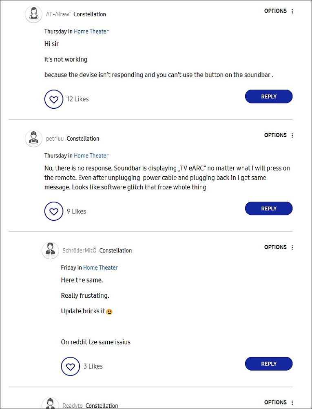Reply to petriuu's comment
312x409 pixels.
pyautogui.click(x=269, y=209)
